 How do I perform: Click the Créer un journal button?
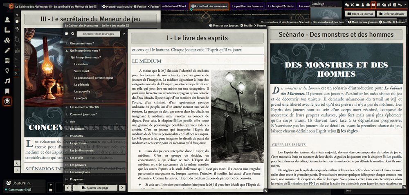coord(359,14)
